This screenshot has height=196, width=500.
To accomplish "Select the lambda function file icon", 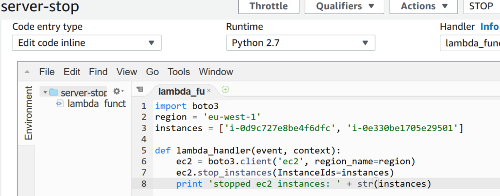I will 60,103.
